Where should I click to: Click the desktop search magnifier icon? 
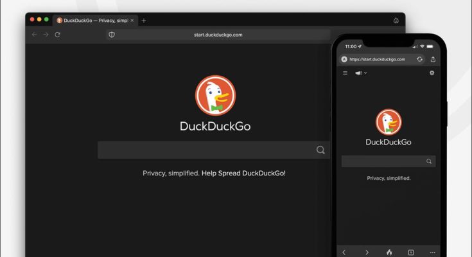(320, 150)
